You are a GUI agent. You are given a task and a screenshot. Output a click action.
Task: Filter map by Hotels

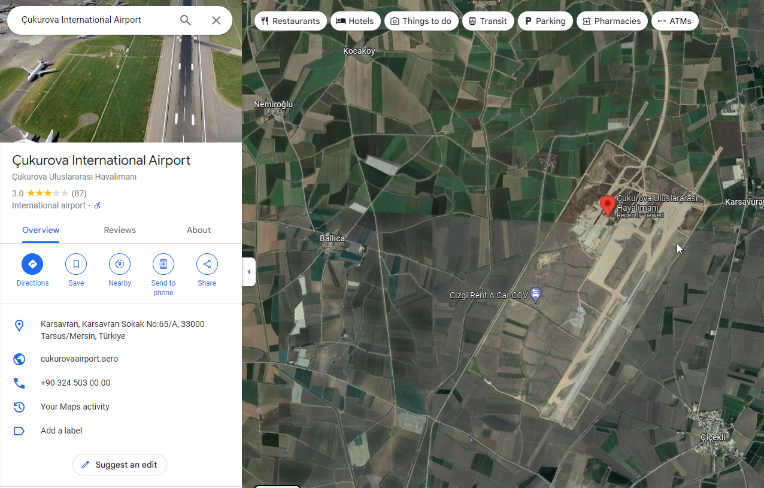pyautogui.click(x=355, y=21)
